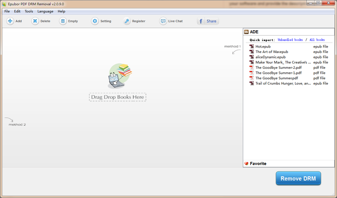Click the Remove DRM button
Image resolution: width=337 pixels, height=198 pixels.
point(298,178)
